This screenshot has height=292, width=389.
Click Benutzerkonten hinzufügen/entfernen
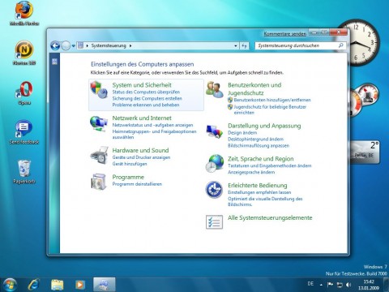[272, 100]
